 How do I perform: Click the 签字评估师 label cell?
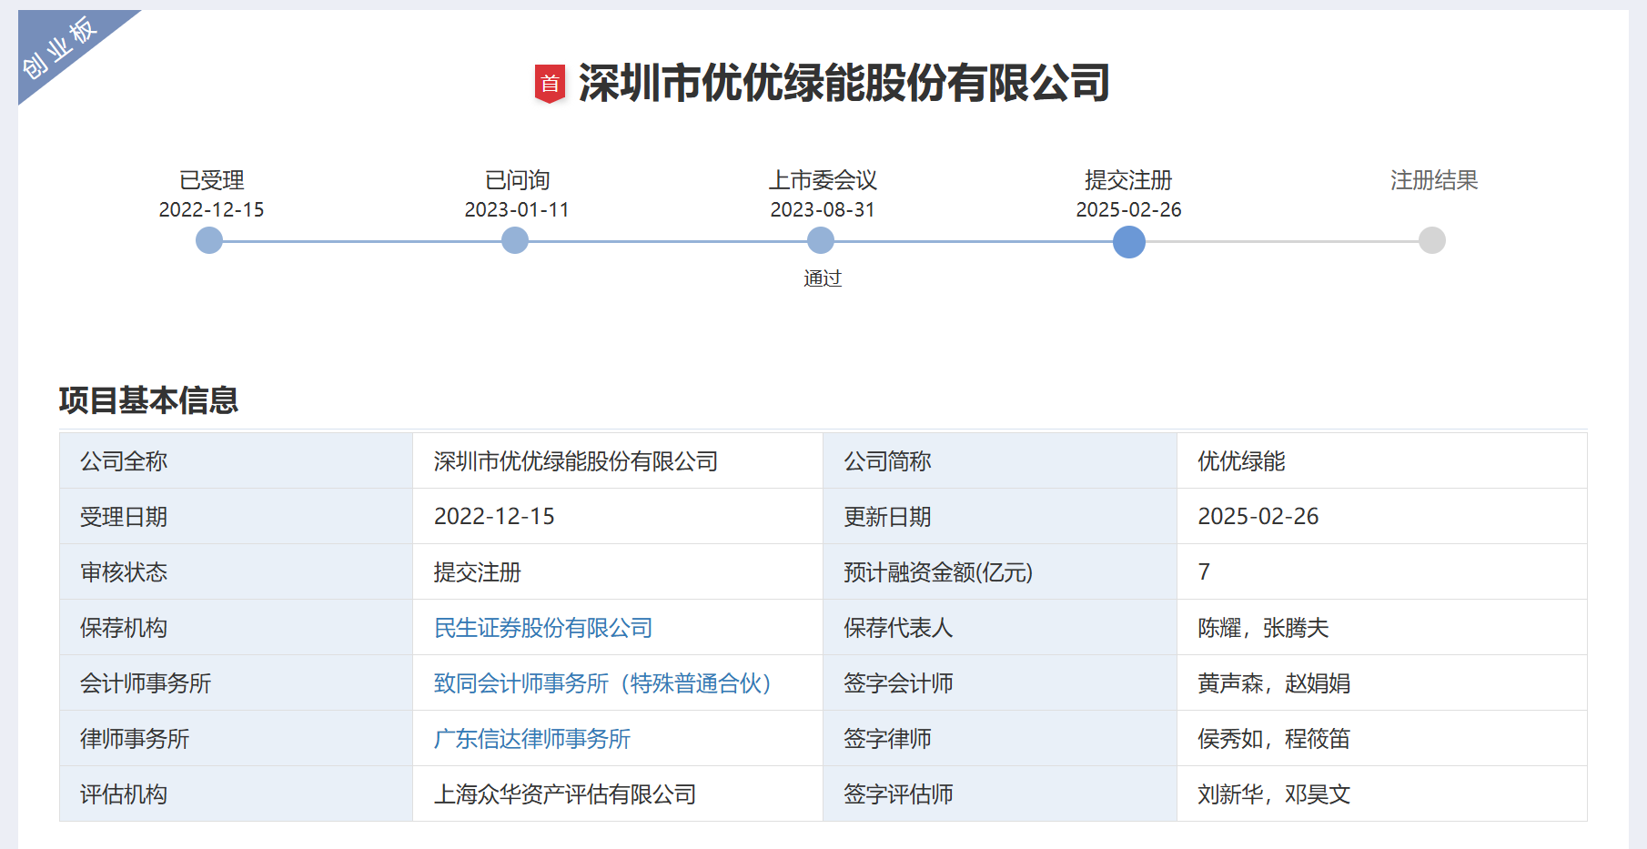point(1000,794)
